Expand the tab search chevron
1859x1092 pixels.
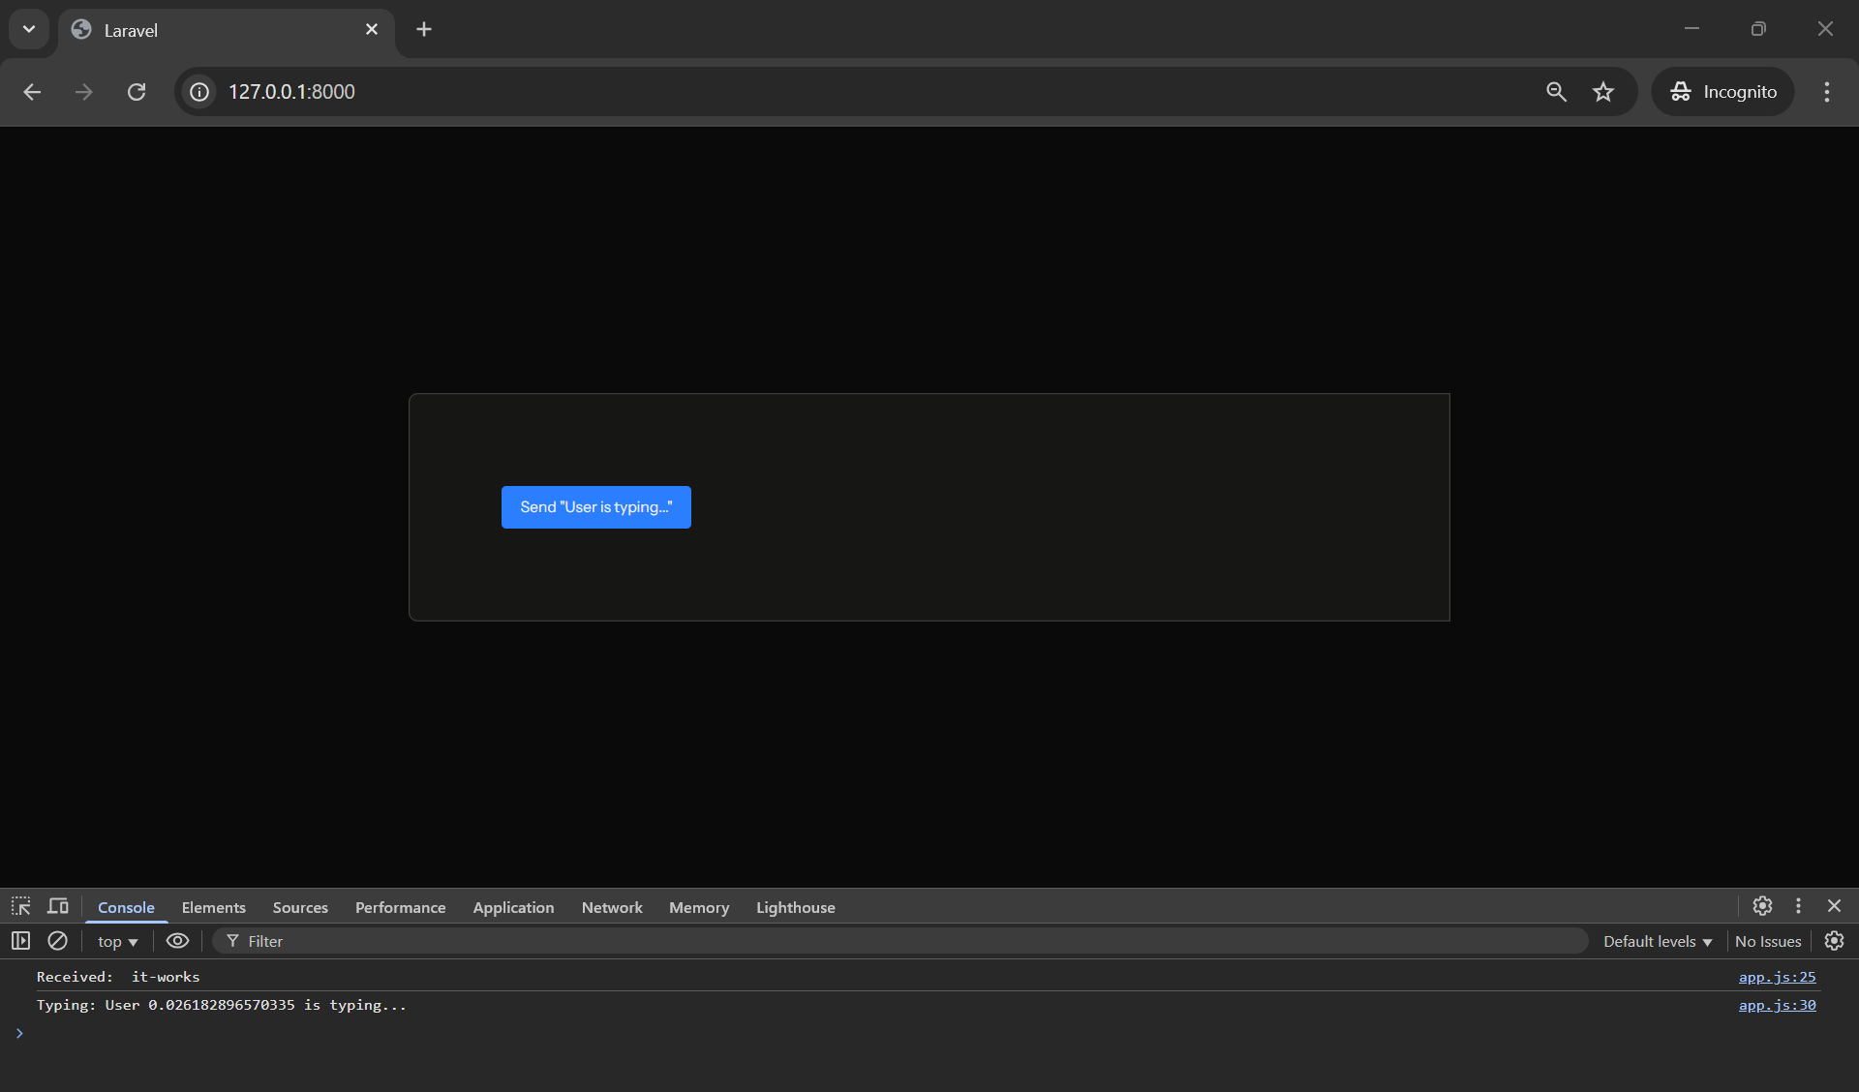coord(29,29)
